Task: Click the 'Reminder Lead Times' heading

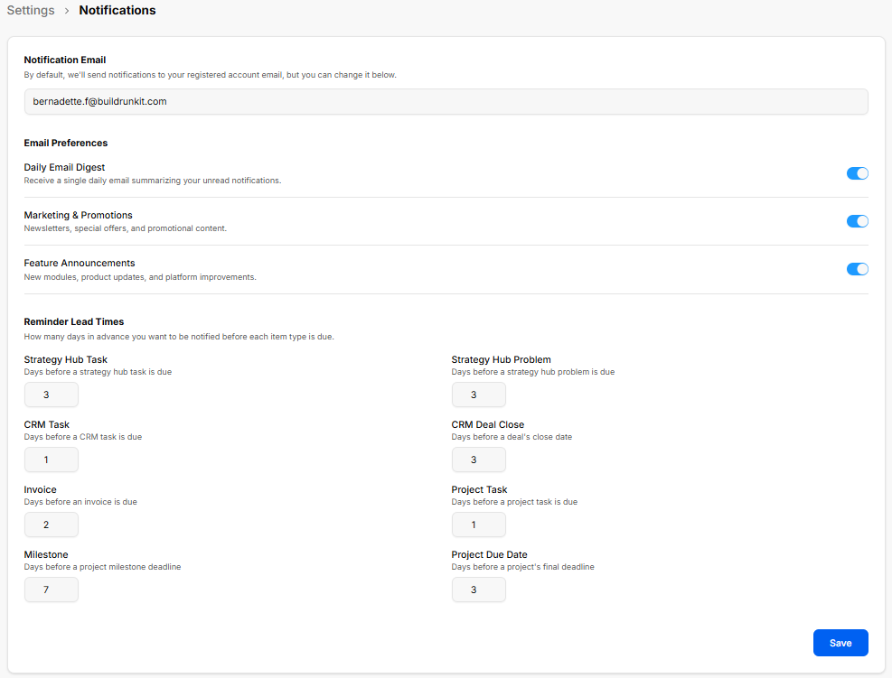Action: (x=74, y=321)
